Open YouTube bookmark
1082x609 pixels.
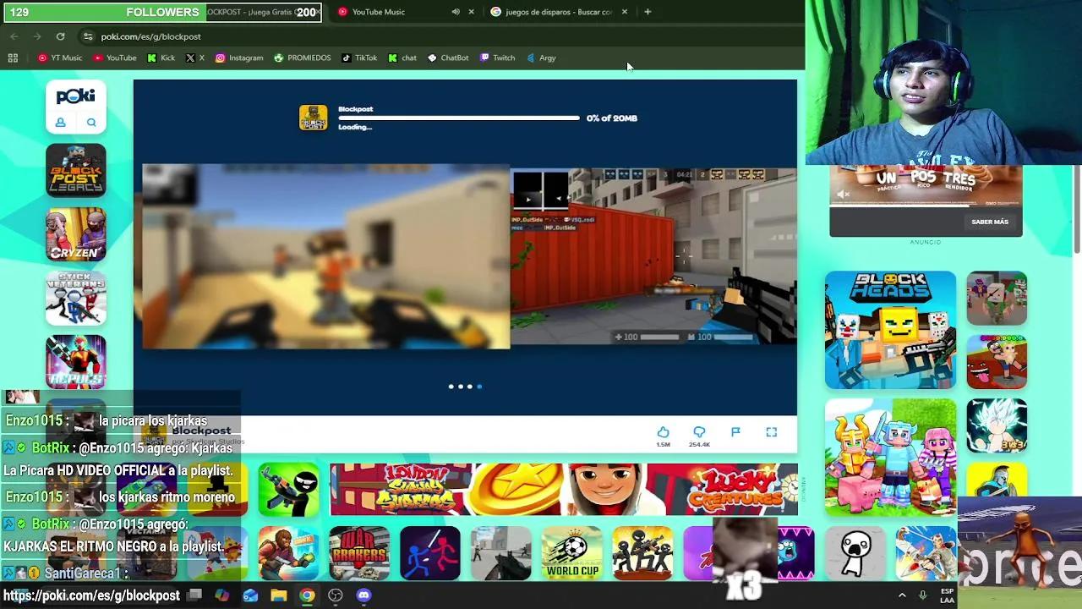click(x=115, y=58)
